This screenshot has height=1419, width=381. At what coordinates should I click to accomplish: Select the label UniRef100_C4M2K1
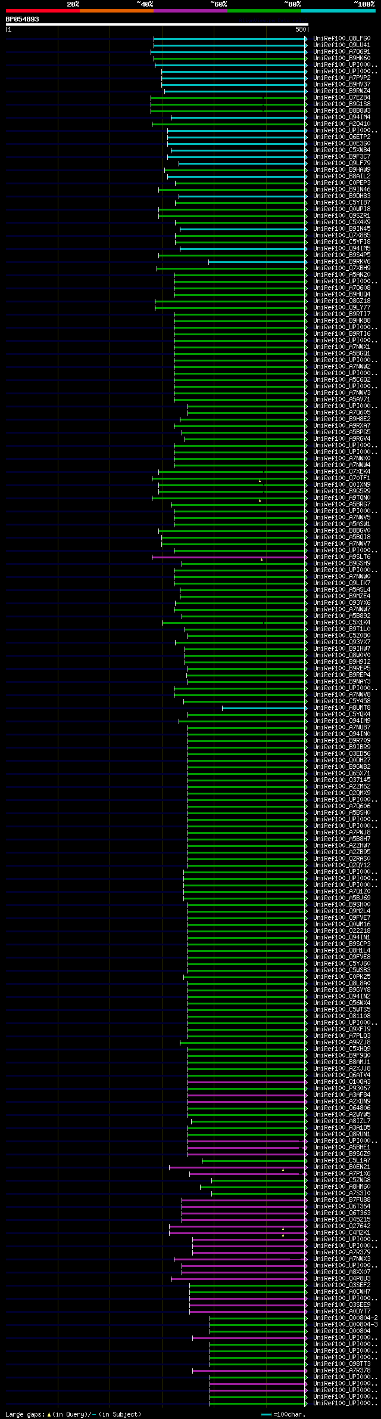[x=342, y=1233]
